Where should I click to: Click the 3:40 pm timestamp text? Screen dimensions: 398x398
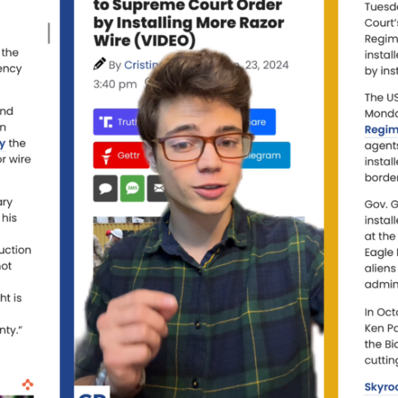(x=115, y=84)
